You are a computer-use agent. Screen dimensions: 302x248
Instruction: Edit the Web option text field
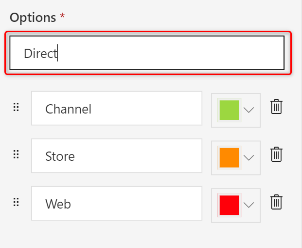117,203
